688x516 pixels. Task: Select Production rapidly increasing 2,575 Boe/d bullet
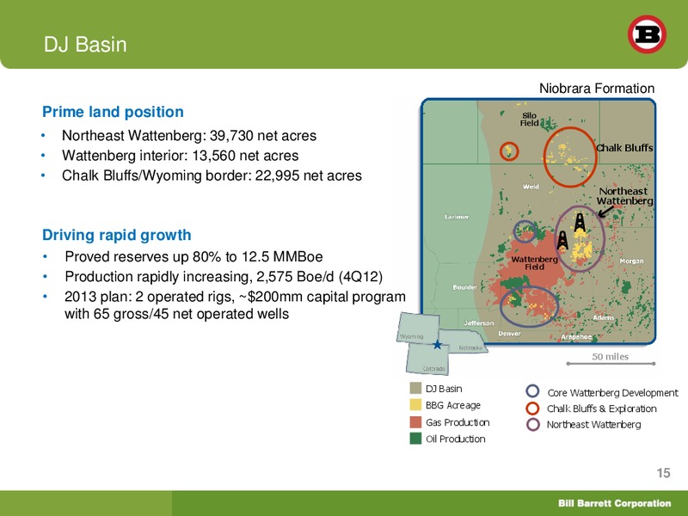(224, 277)
